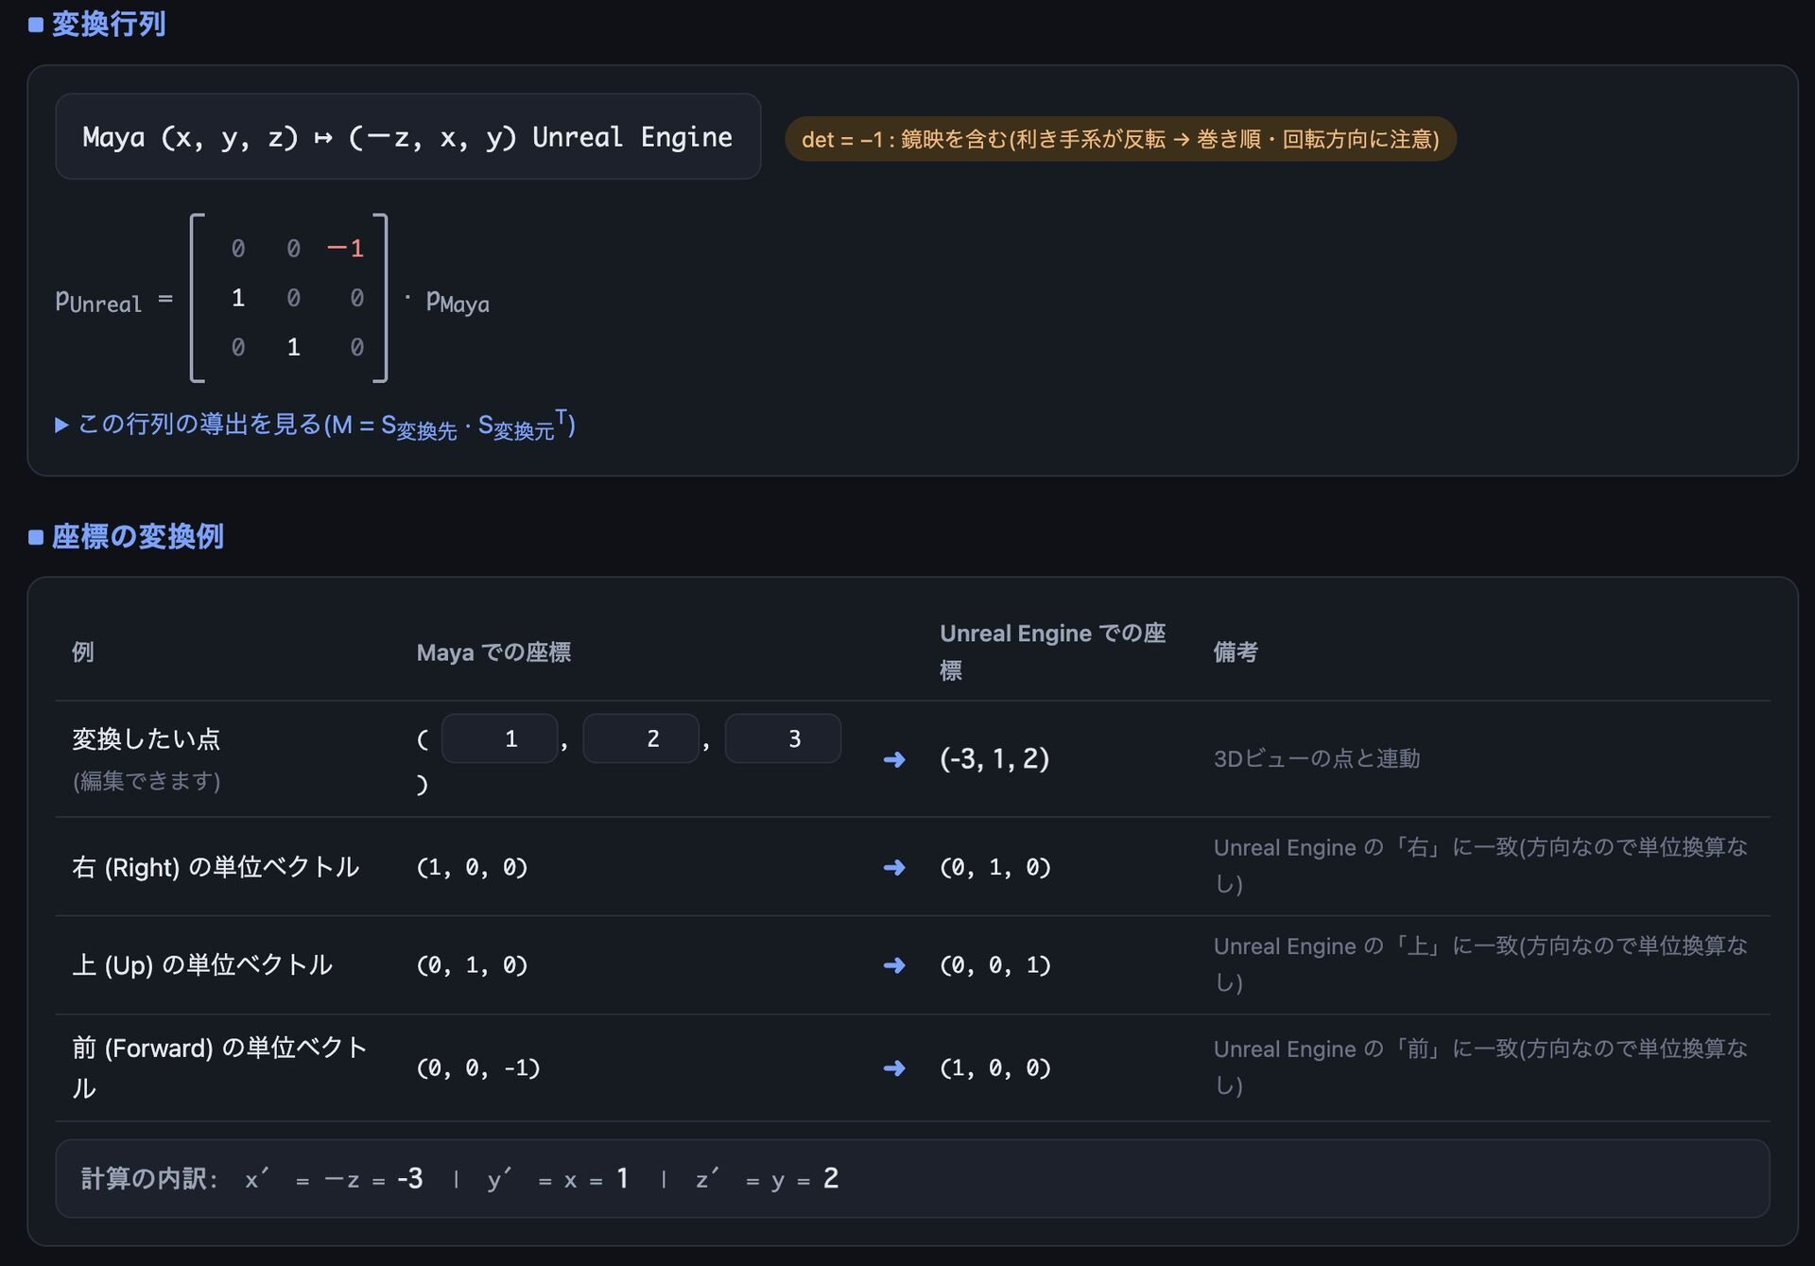Click the note mentioning Unreal Engine の「上」
1815x1266 pixels.
1480,963
